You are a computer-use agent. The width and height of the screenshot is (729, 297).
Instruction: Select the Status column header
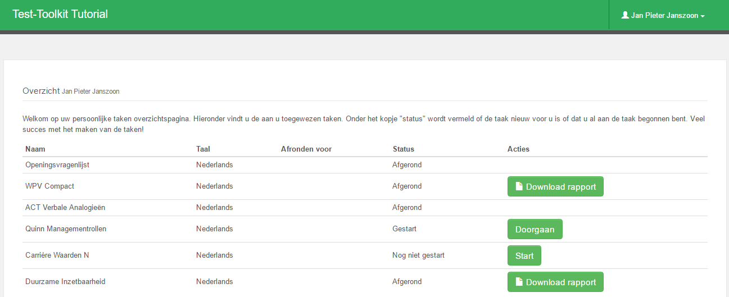[404, 149]
